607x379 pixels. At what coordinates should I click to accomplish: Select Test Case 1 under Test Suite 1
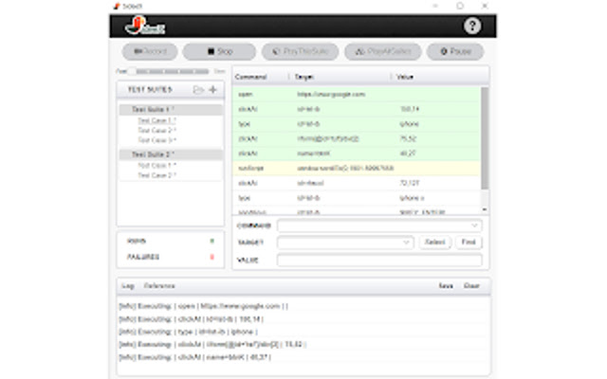click(156, 120)
